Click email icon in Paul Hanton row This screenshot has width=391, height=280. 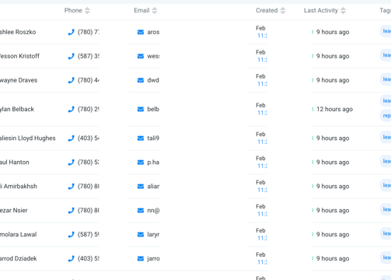(x=141, y=163)
